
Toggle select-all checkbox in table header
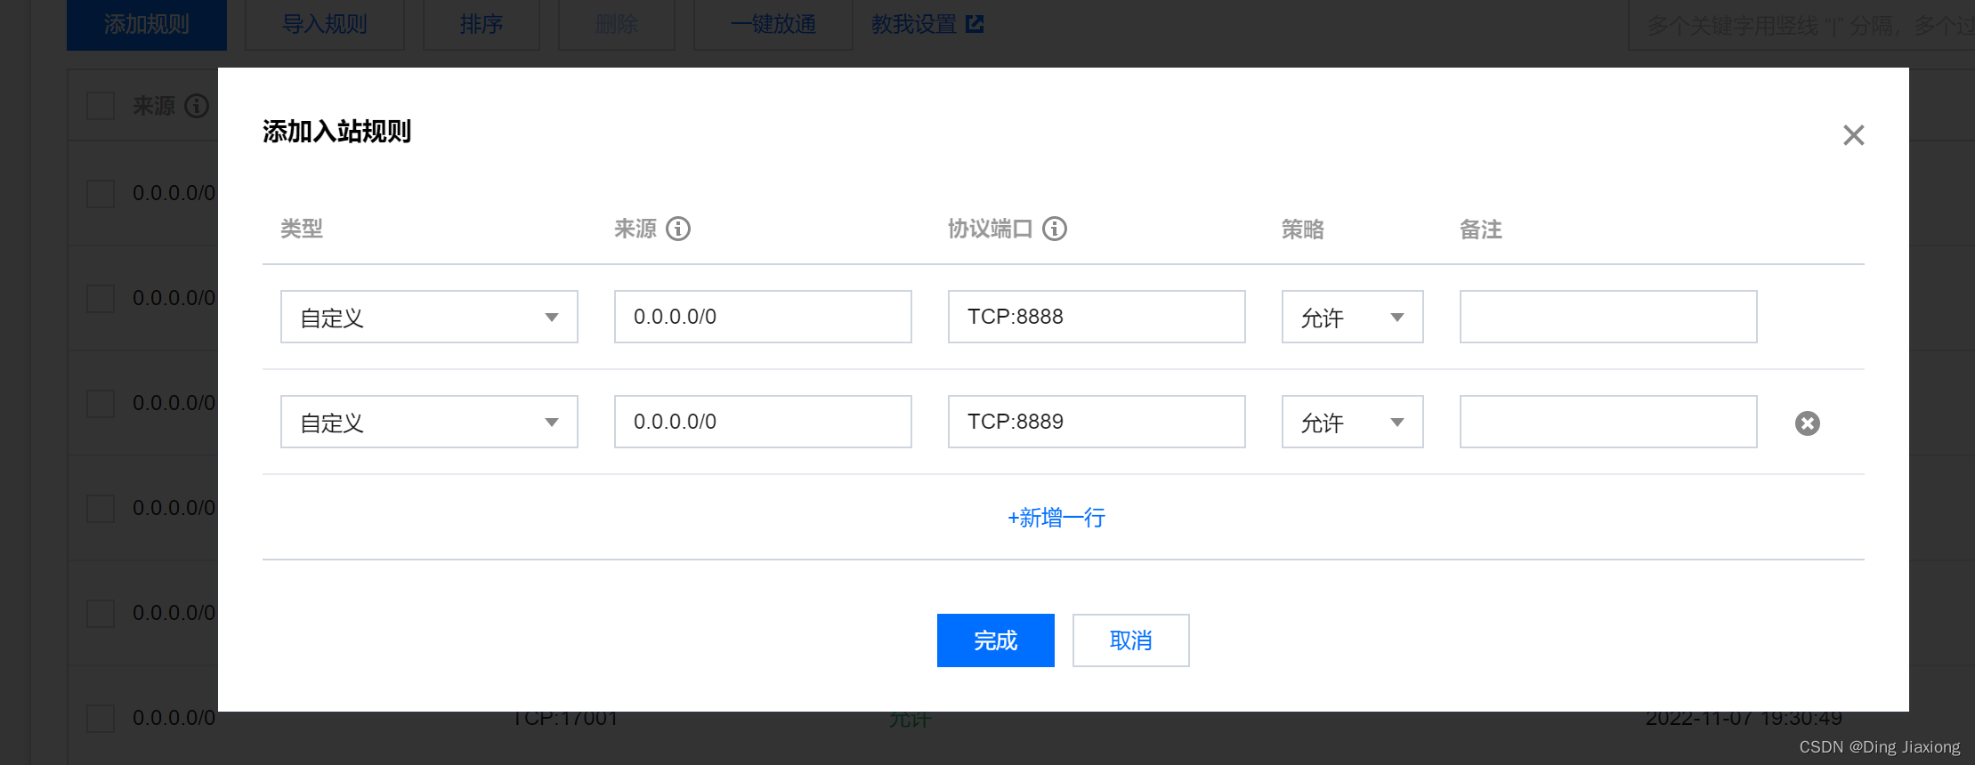point(101,106)
